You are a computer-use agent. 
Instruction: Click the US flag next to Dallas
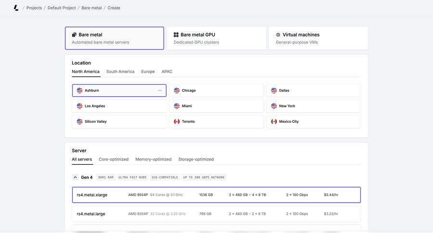(274, 91)
